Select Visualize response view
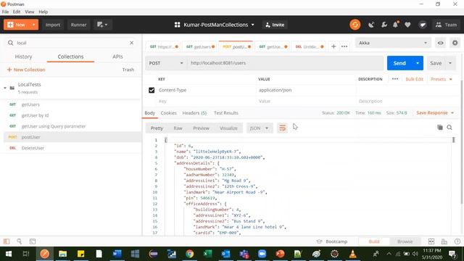The image size is (464, 261). point(228,128)
